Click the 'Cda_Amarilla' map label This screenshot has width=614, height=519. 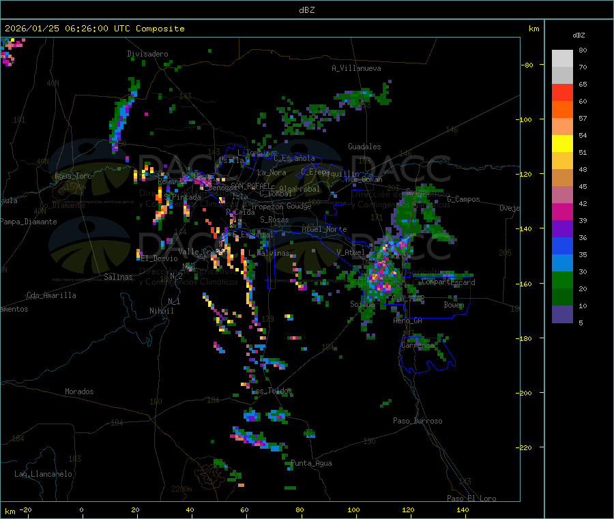tap(51, 295)
